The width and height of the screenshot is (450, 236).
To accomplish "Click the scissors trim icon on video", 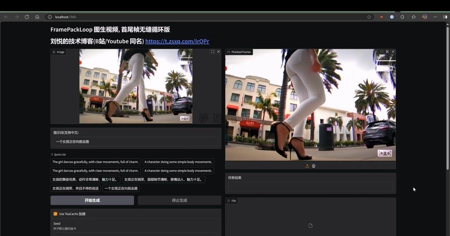I will tap(387, 52).
